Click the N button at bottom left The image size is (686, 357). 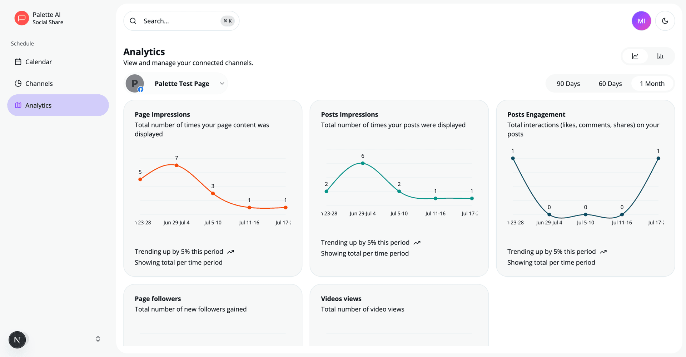(x=17, y=339)
